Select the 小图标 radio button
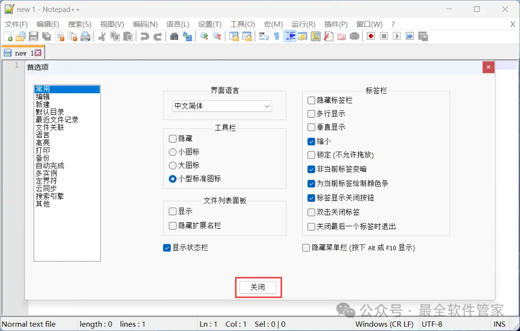This screenshot has width=520, height=331. tap(172, 152)
